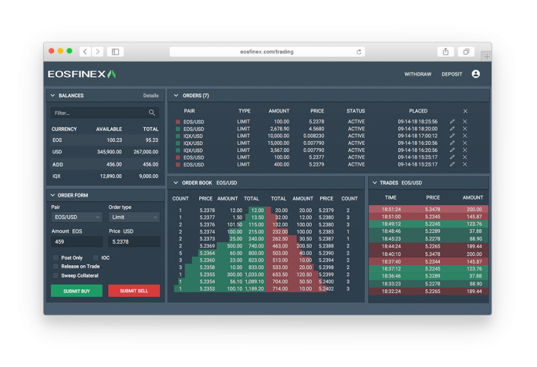Open the Deposit page
The height and width of the screenshot is (367, 537).
click(451, 74)
